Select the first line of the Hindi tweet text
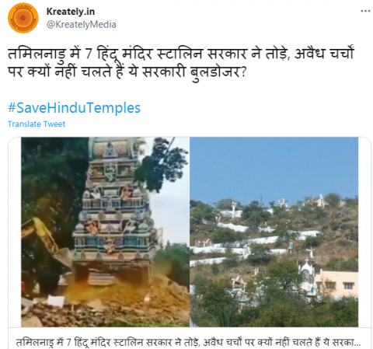Screen dimensions: 373x349 coord(181,54)
